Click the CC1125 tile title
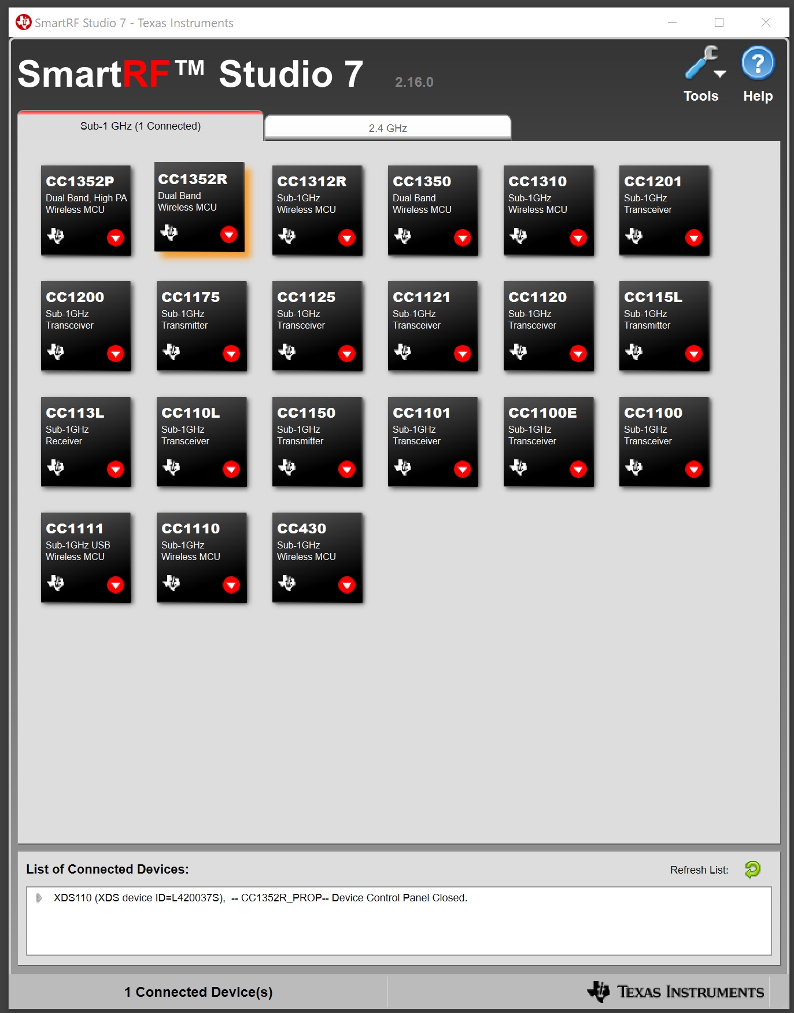Image resolution: width=794 pixels, height=1013 pixels. (306, 297)
